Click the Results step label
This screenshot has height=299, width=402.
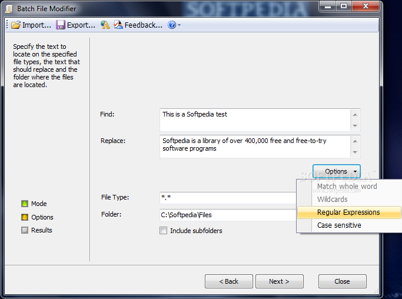pyautogui.click(x=42, y=230)
